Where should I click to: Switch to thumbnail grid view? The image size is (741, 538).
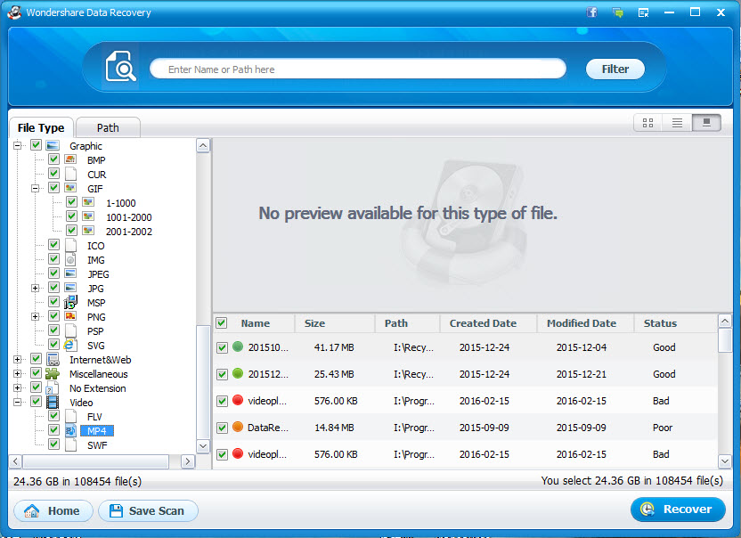[x=647, y=123]
